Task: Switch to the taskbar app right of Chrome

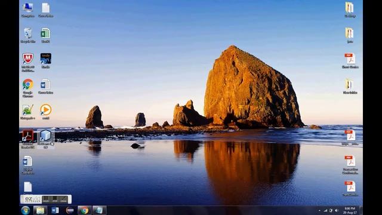Action: [x=100, y=210]
